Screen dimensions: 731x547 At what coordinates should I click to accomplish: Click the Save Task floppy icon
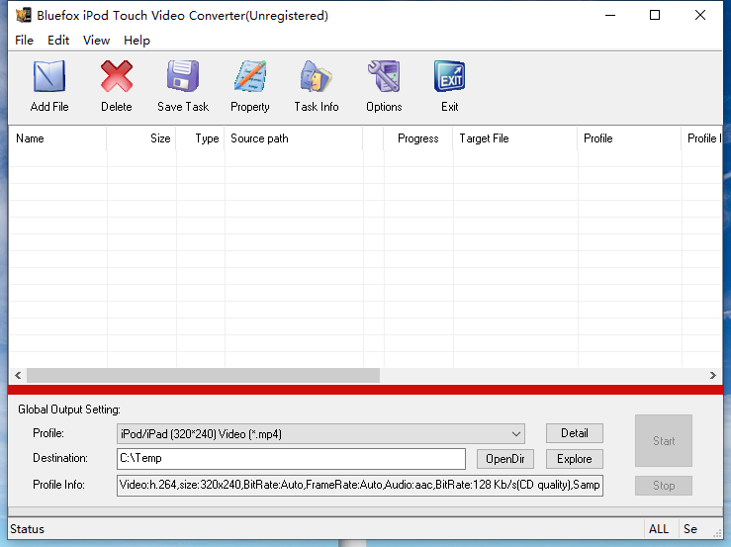click(183, 76)
